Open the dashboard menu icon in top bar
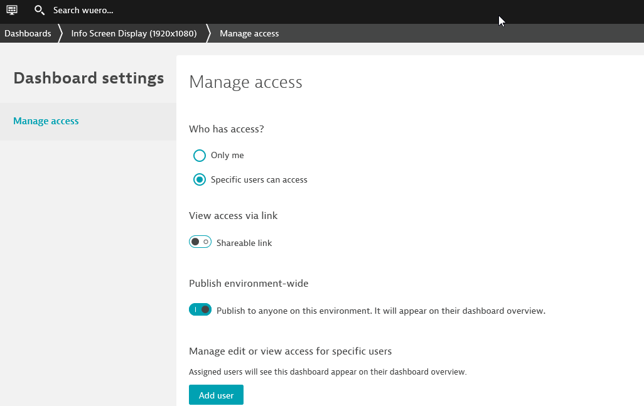 [12, 10]
